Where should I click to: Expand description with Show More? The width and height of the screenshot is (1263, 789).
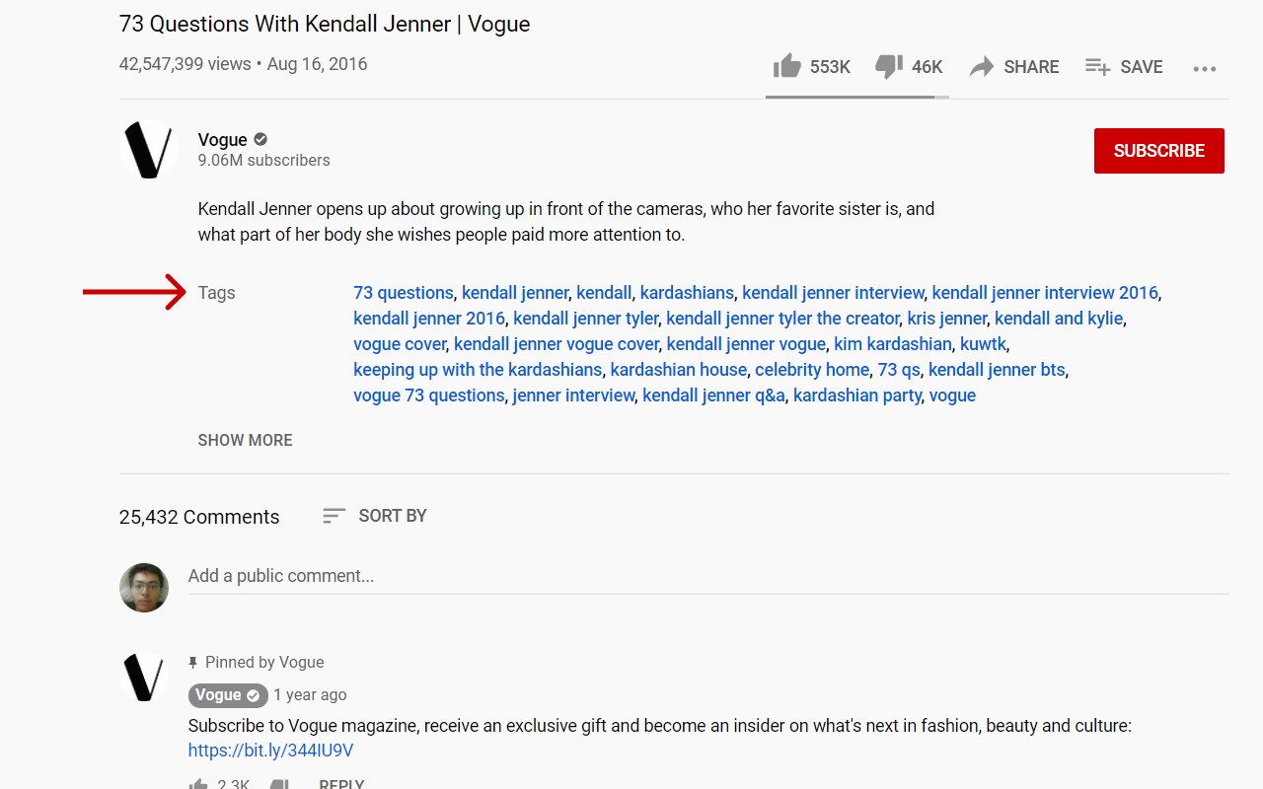pyautogui.click(x=245, y=440)
